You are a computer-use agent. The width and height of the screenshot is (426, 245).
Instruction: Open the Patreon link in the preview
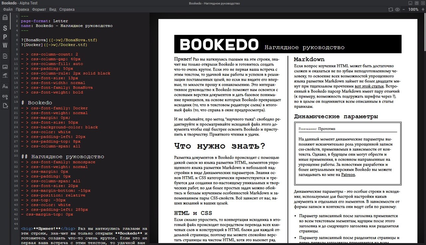[x=348, y=175]
